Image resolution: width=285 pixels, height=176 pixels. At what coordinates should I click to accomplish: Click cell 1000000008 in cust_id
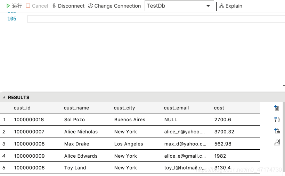(35, 144)
